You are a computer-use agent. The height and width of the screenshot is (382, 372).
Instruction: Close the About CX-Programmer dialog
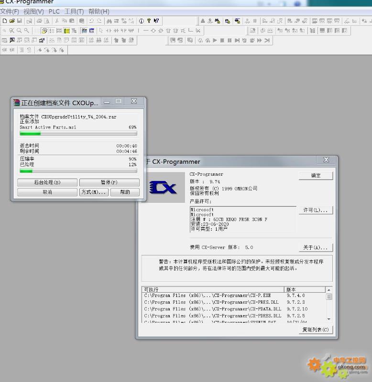pyautogui.click(x=326, y=160)
